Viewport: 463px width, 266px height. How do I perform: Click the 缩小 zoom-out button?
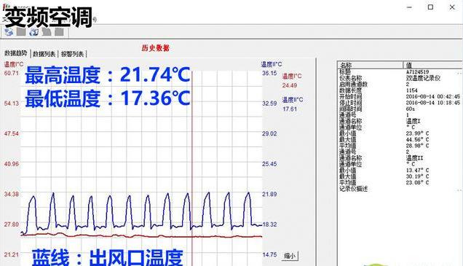point(290,256)
